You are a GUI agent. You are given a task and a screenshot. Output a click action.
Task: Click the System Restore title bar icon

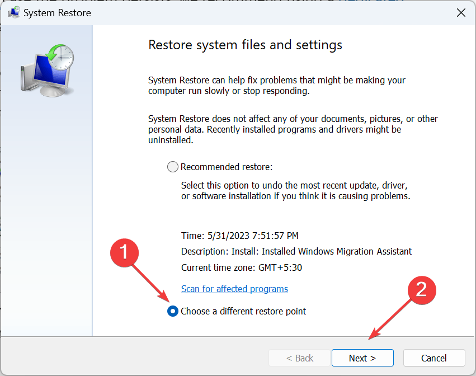[13, 12]
